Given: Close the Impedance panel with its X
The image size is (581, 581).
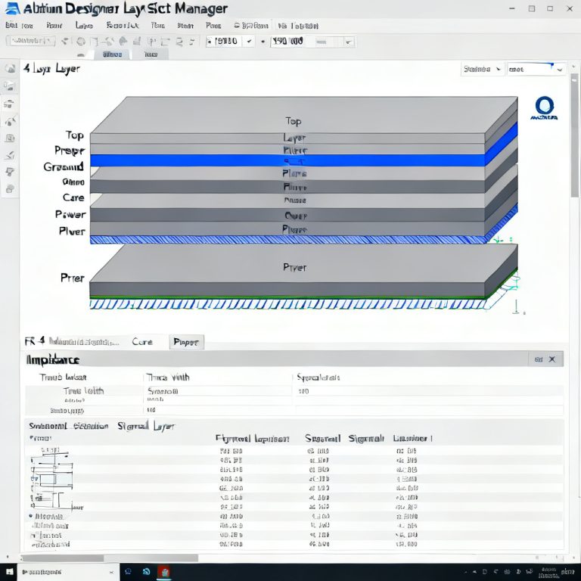Looking at the screenshot, I should pos(552,359).
